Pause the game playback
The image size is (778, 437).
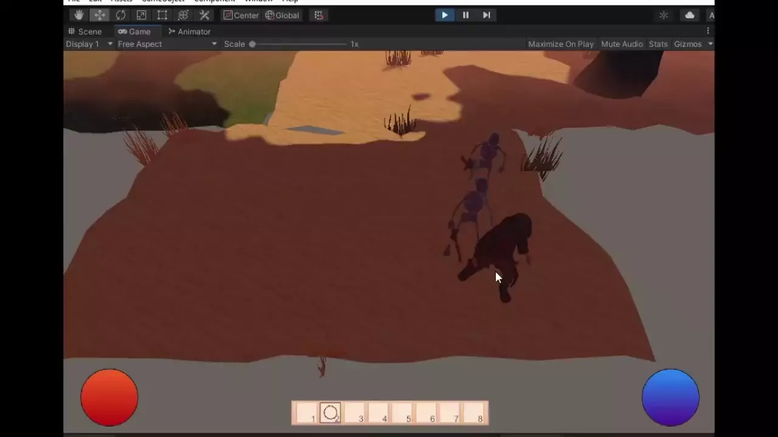coord(466,15)
